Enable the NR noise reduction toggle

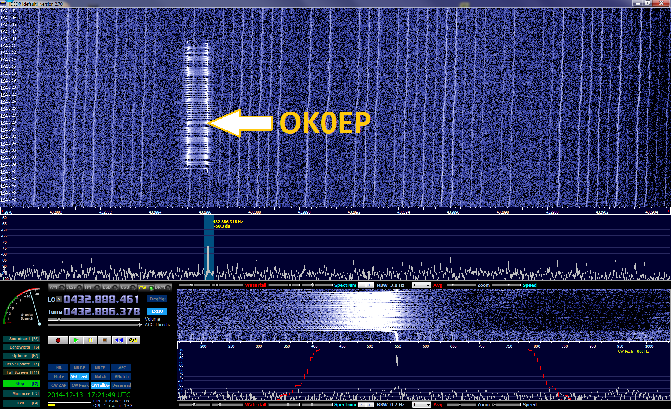tap(59, 368)
